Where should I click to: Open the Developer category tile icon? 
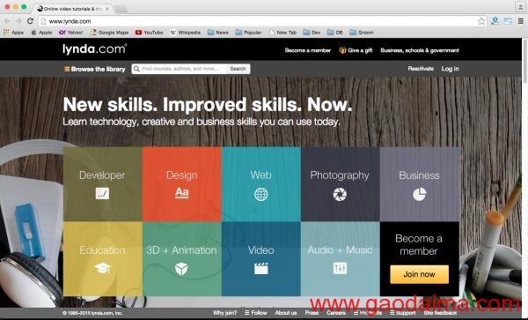tap(102, 194)
